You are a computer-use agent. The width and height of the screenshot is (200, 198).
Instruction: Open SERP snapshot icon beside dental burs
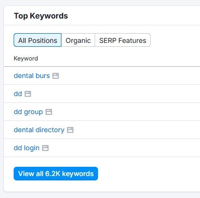pyautogui.click(x=56, y=76)
